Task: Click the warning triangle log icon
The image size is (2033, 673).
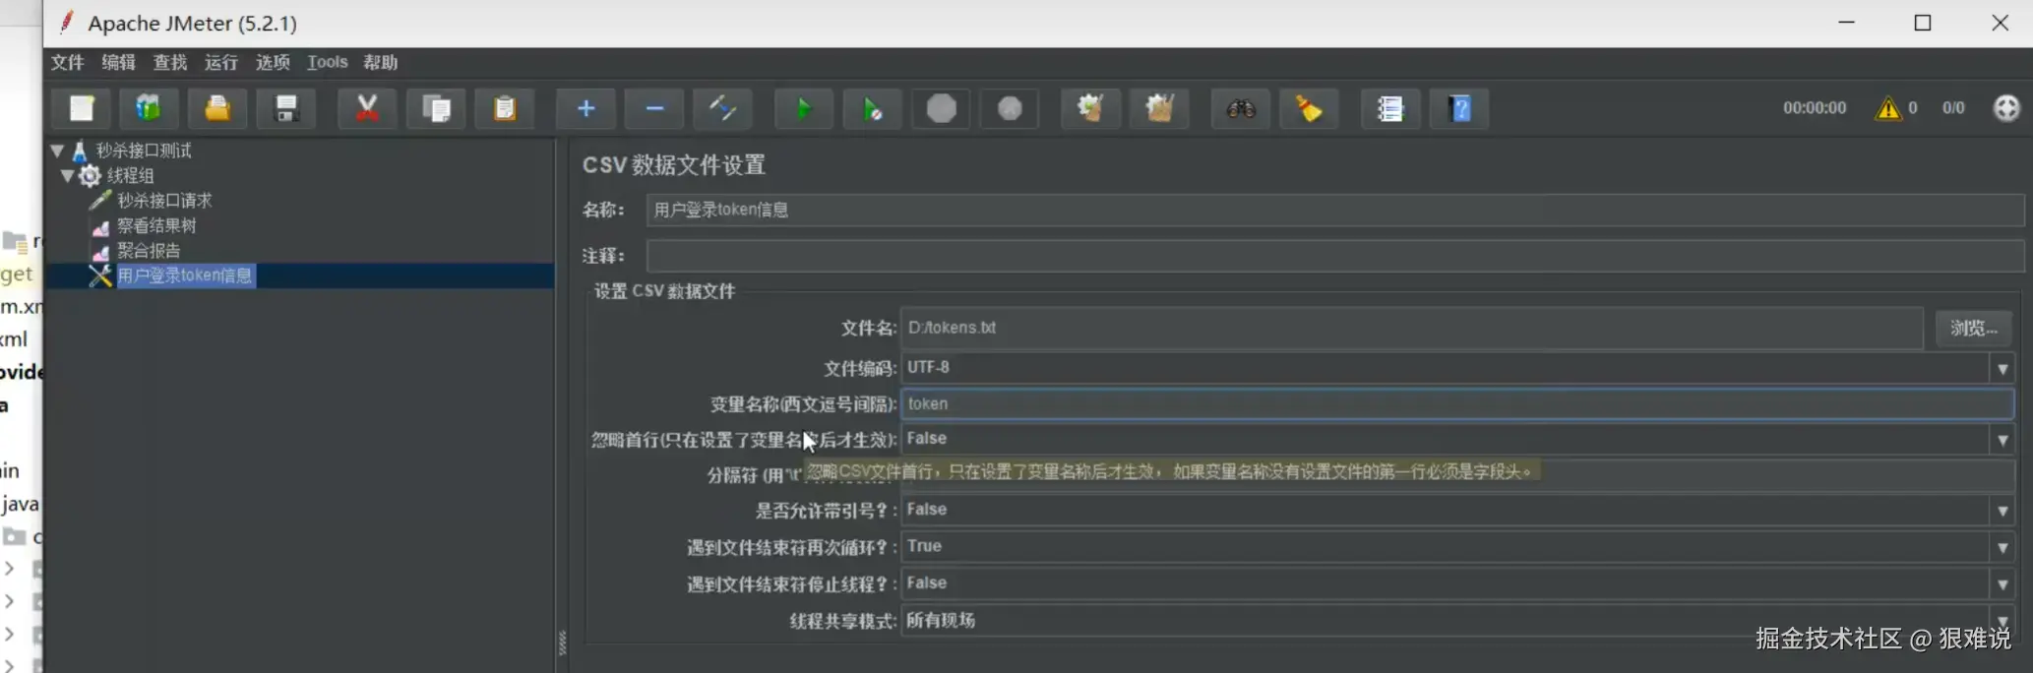Action: coord(1887,108)
